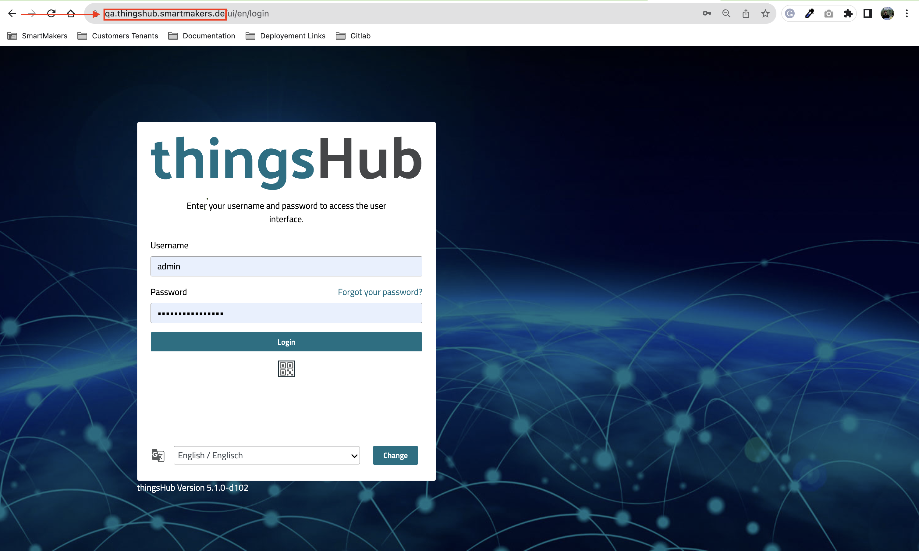Focus the Username input field
919x551 pixels.
point(286,266)
